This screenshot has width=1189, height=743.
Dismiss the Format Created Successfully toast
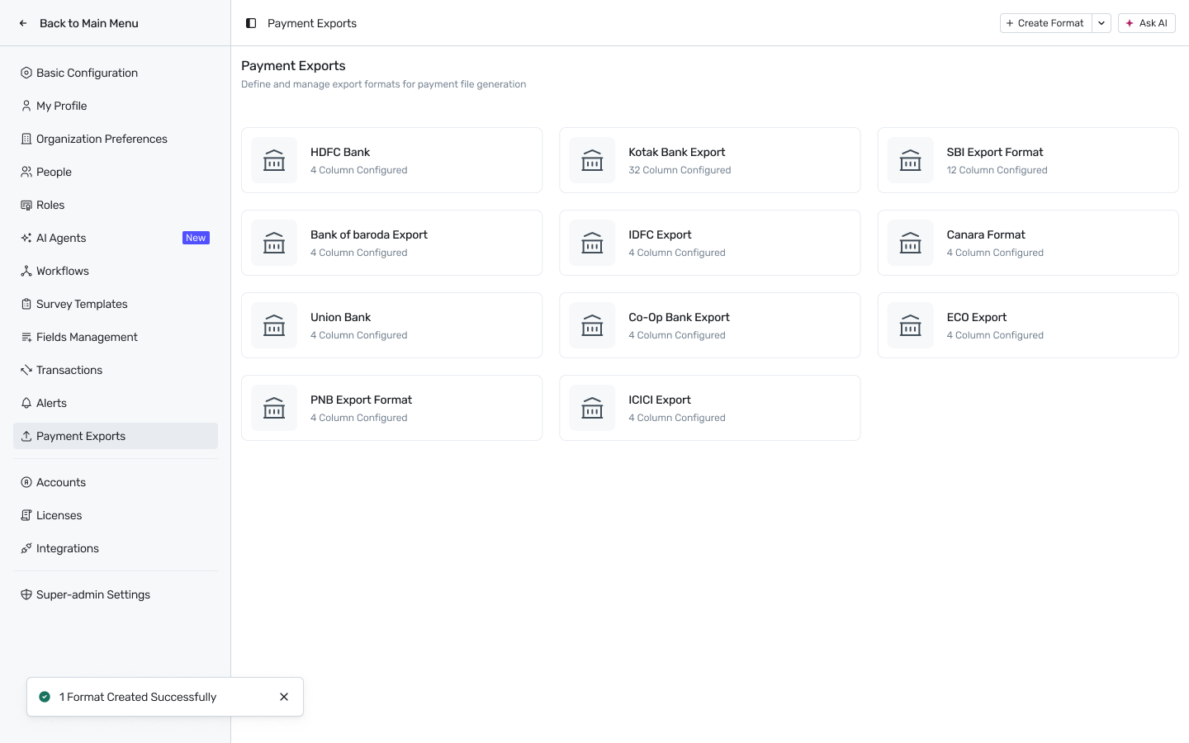click(284, 697)
